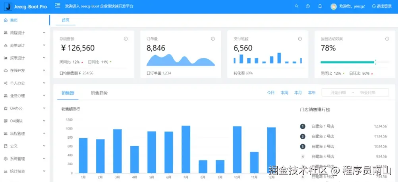The height and width of the screenshot is (182, 398).
Task: Click the 转化率 60% text
Action: pos(243,73)
